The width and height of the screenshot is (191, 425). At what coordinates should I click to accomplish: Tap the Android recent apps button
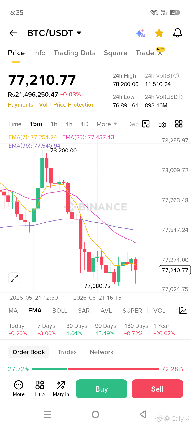coord(48,414)
